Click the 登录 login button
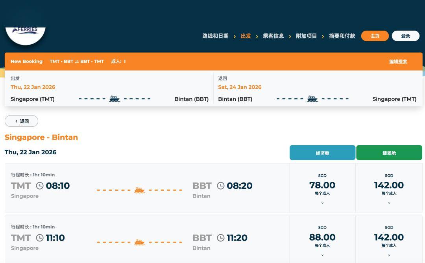Viewport: 425px width, 263px height. coord(405,36)
